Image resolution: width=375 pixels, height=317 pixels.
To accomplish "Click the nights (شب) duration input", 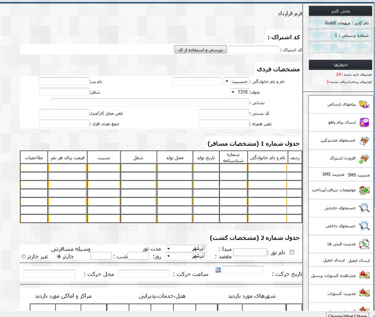I will point(101,256).
